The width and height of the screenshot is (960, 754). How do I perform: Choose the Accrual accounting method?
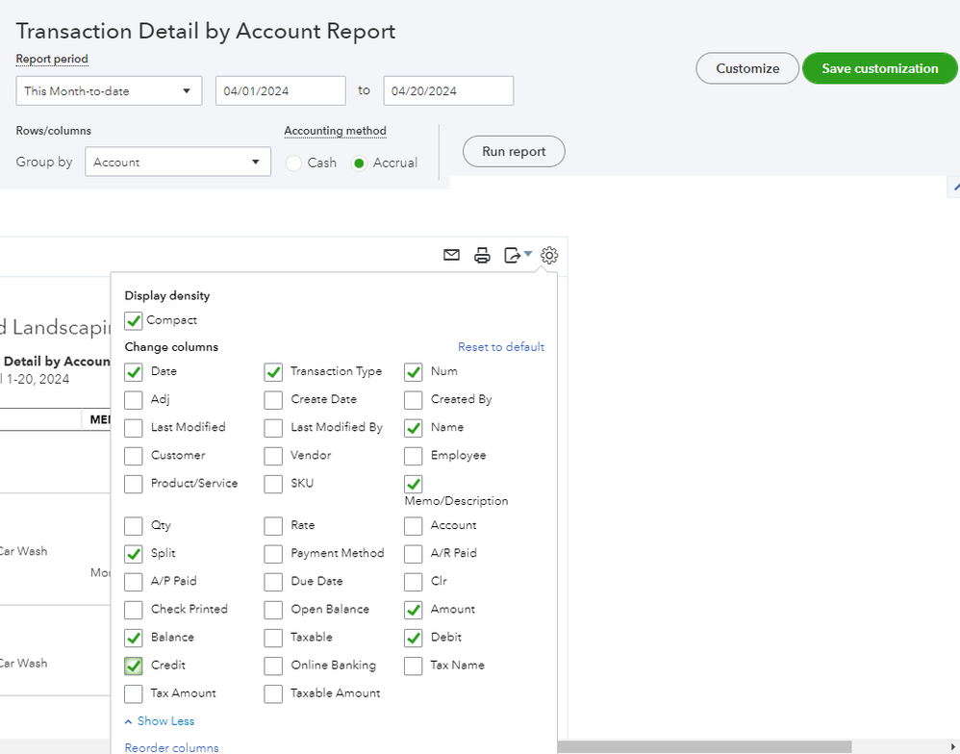click(x=360, y=163)
